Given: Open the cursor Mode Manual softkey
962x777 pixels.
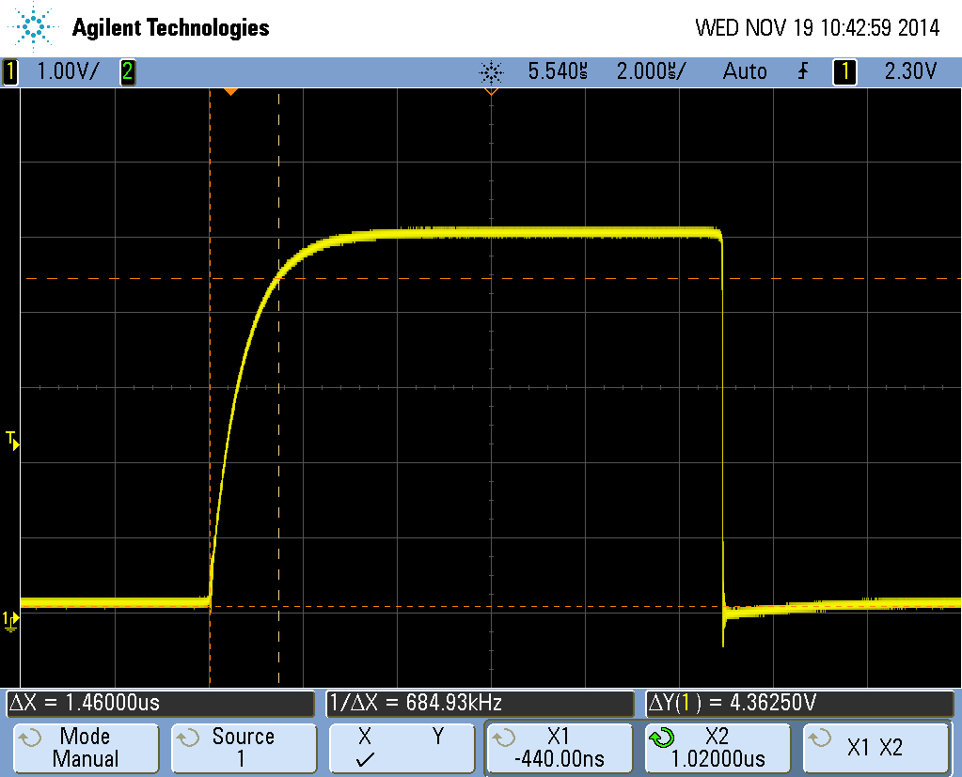Looking at the screenshot, I should (85, 748).
